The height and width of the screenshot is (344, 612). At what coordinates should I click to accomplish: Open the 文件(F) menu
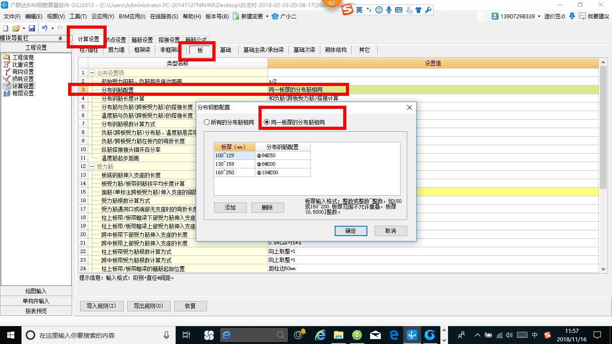(12, 16)
